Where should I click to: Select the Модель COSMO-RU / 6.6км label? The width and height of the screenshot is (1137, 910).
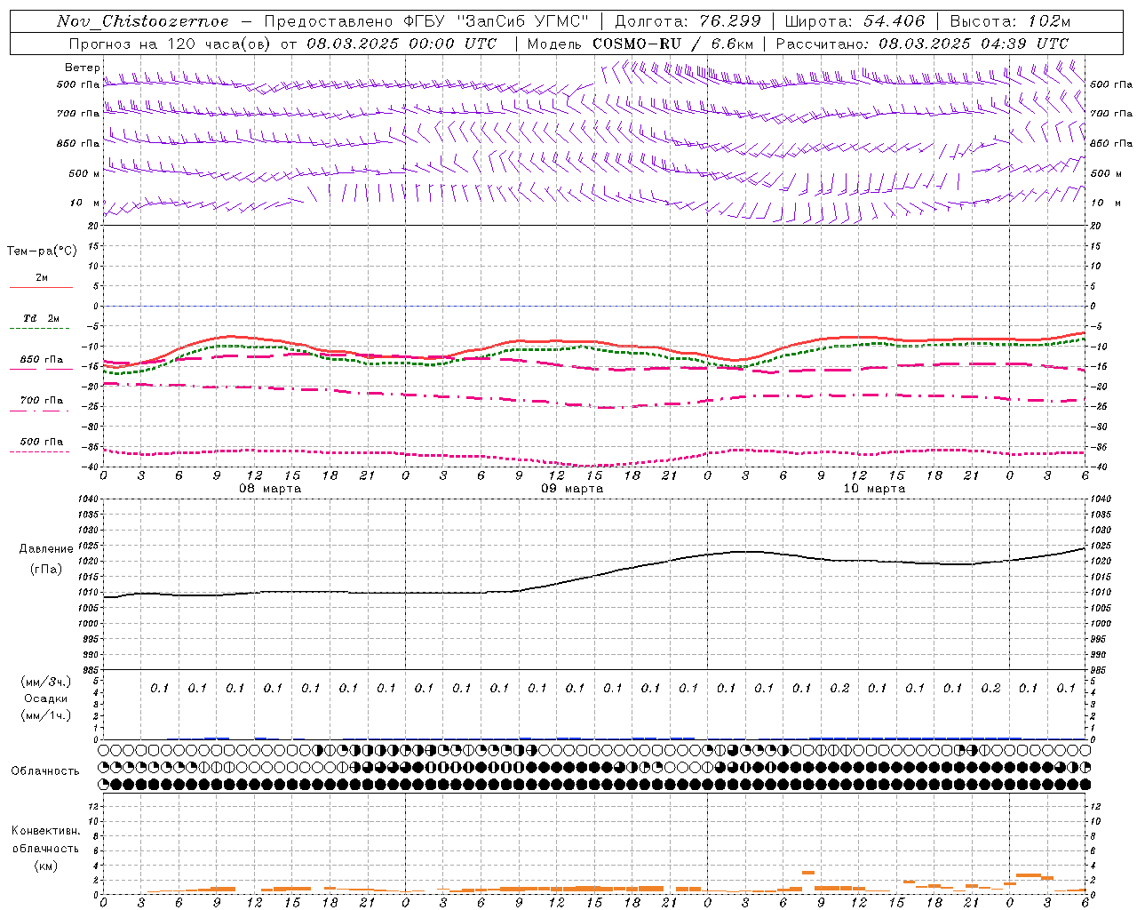[640, 44]
